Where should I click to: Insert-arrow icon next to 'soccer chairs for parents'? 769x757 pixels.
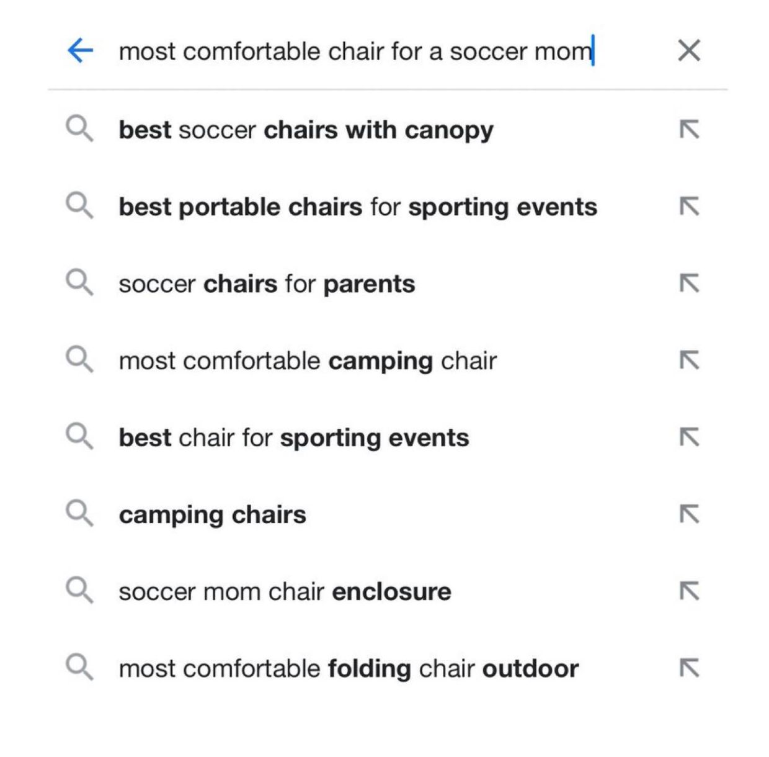[x=689, y=284]
